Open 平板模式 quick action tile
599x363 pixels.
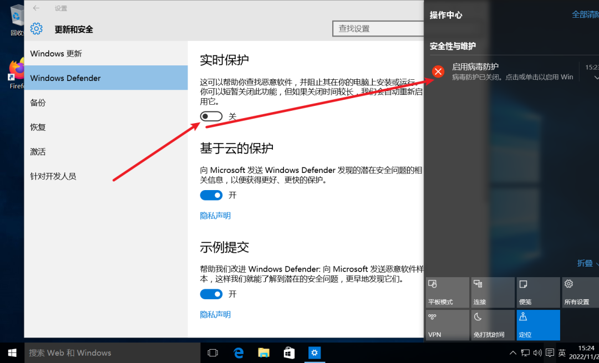(x=448, y=293)
